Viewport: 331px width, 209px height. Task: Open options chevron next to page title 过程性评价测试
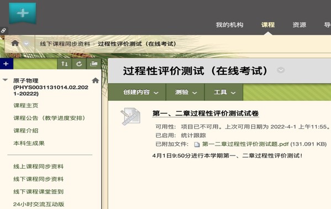tap(281, 70)
